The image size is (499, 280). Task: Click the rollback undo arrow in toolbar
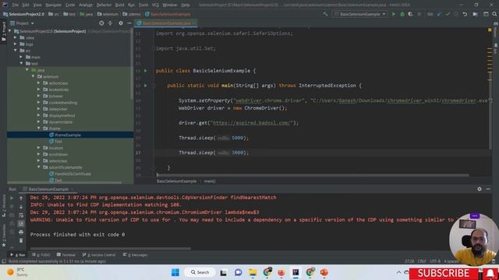tap(465, 14)
